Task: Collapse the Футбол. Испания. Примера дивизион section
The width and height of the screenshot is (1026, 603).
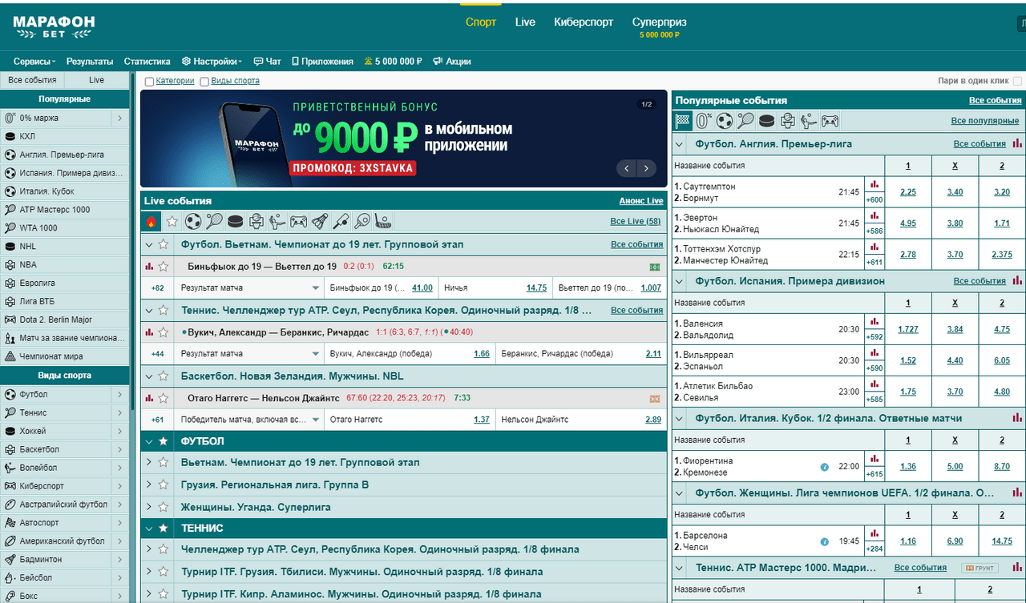Action: 680,281
